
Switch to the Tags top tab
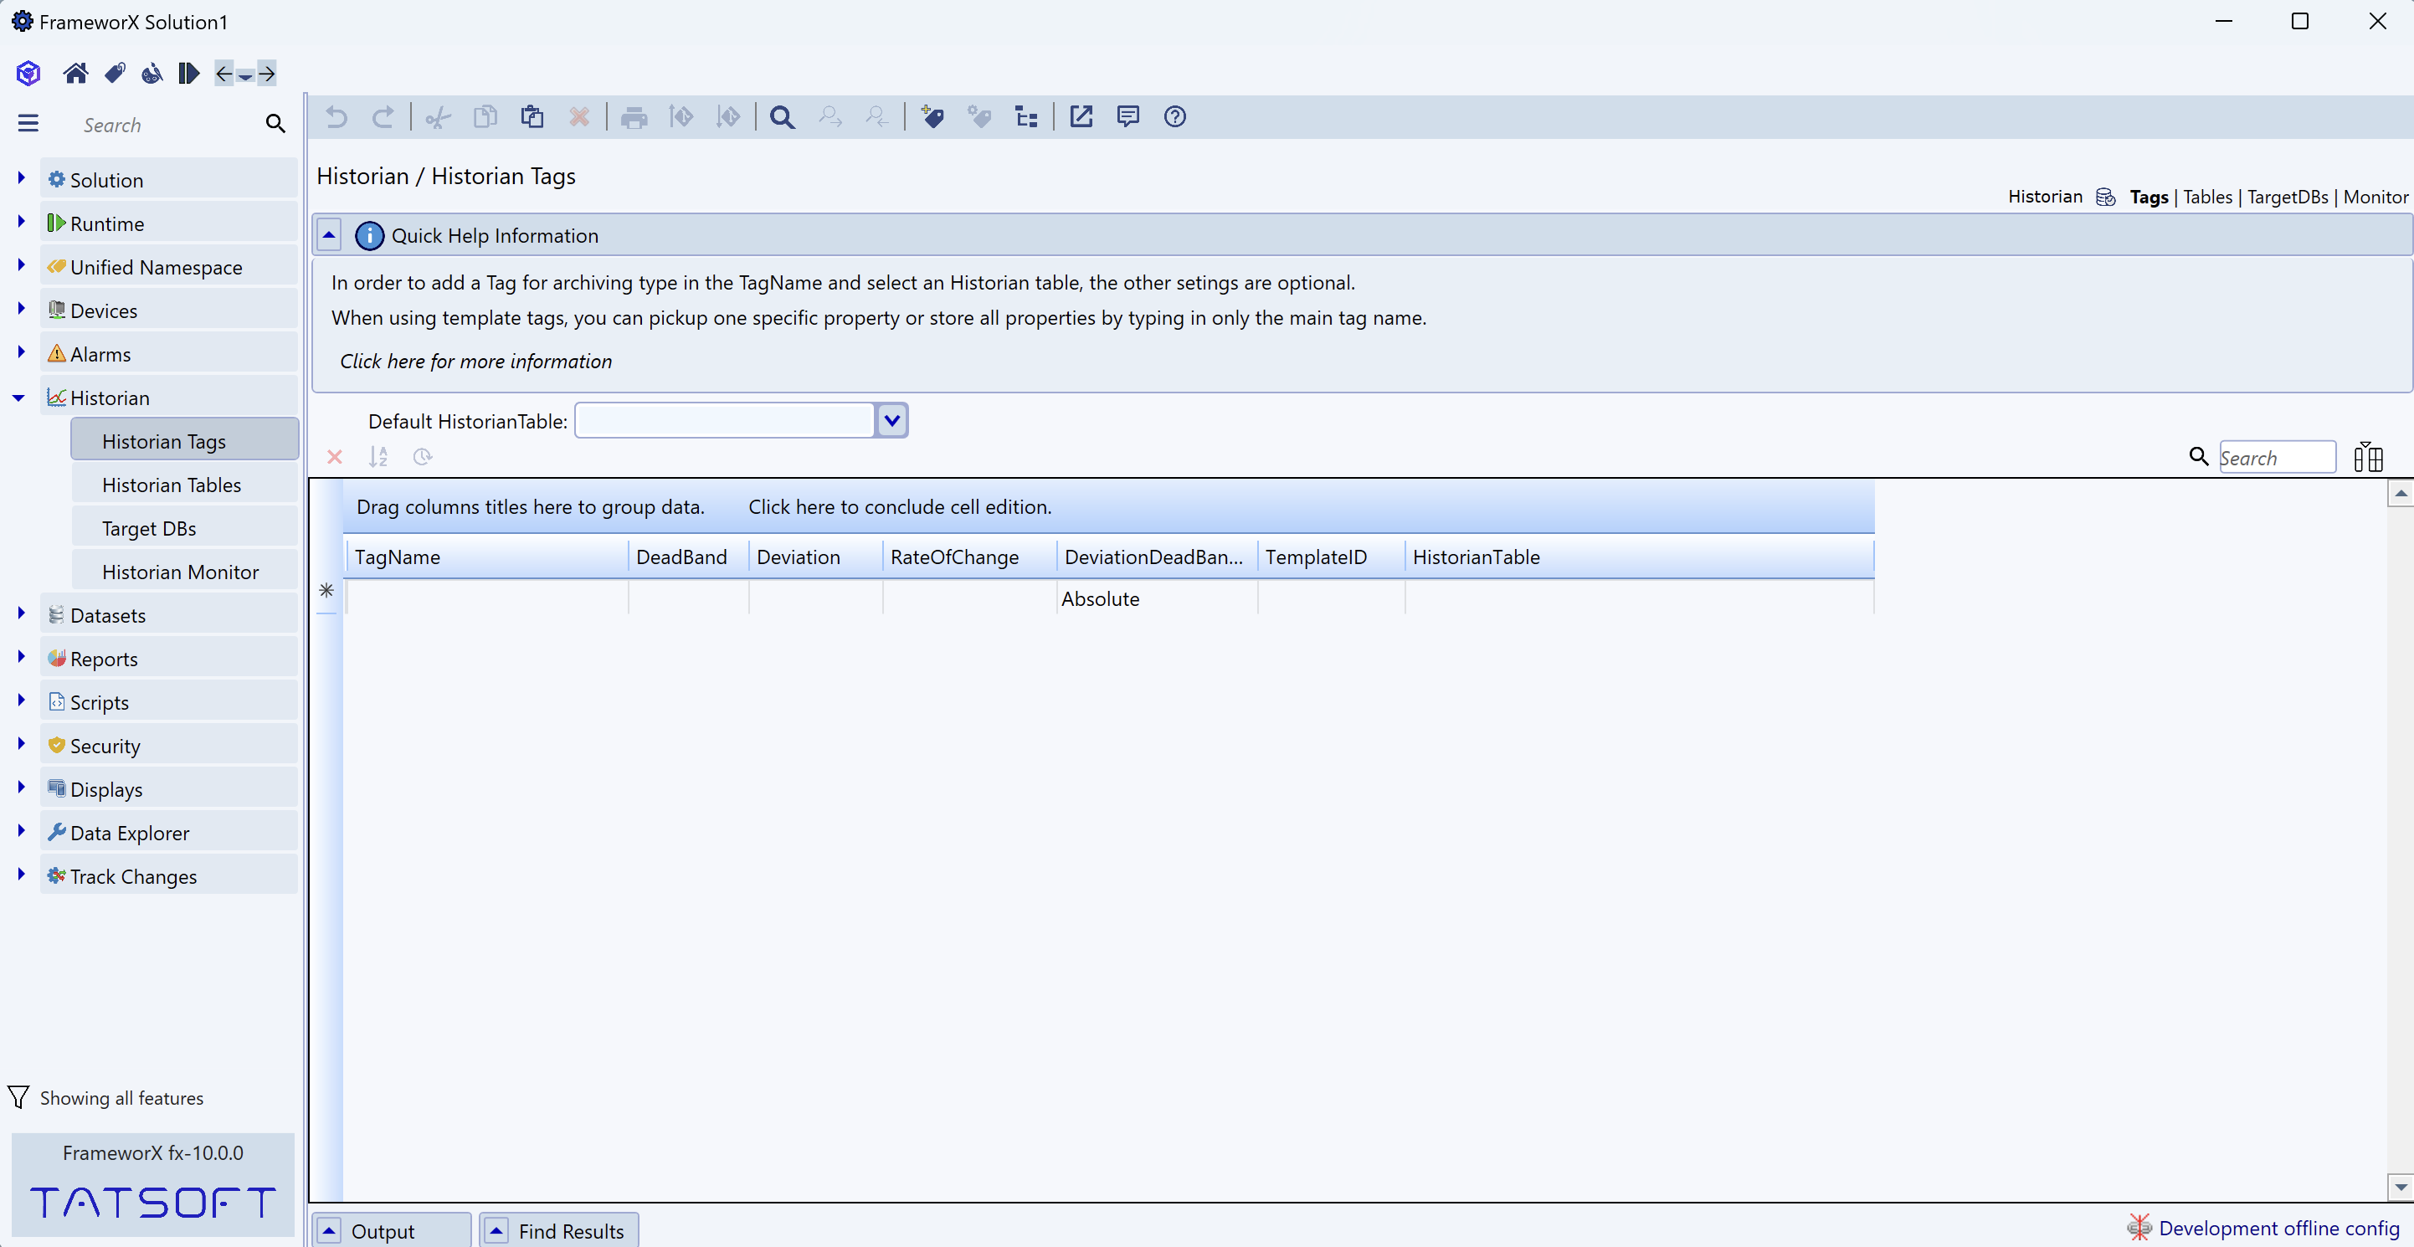tap(2149, 197)
